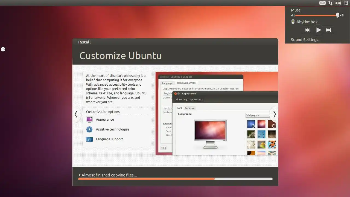Switch to the Look tab

click(x=180, y=108)
